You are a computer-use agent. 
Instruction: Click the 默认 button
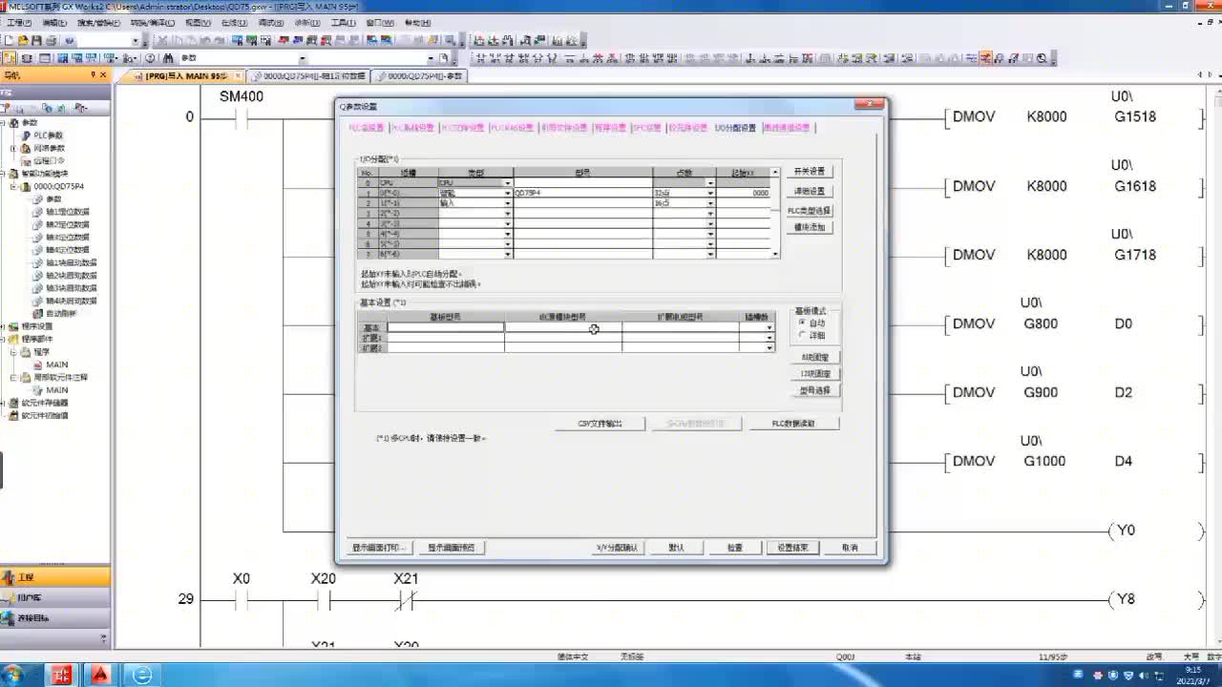point(677,548)
